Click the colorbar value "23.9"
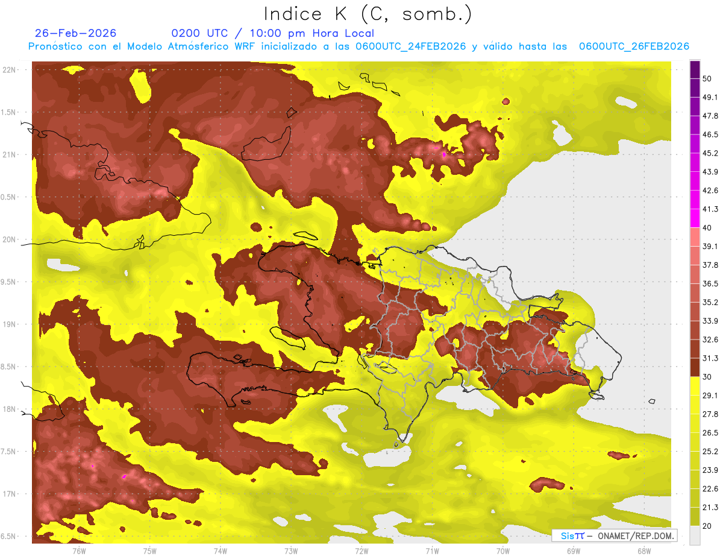 click(x=710, y=470)
